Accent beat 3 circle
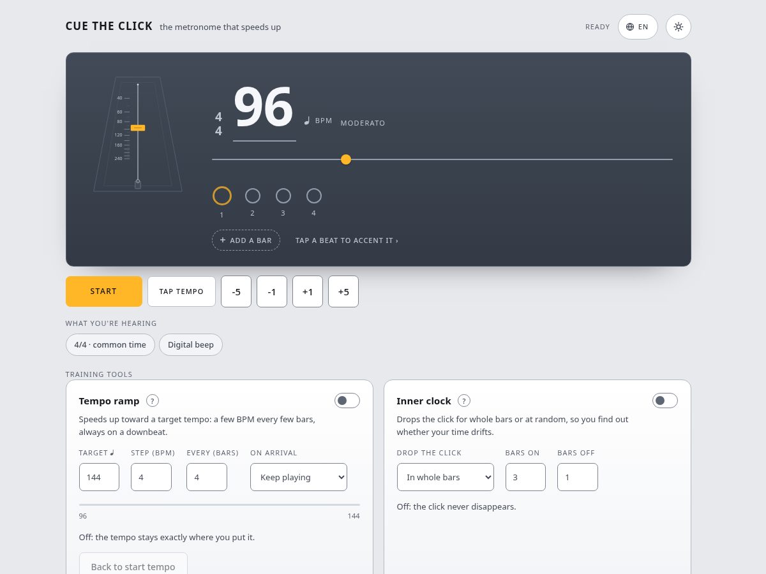The image size is (766, 574). tap(283, 196)
